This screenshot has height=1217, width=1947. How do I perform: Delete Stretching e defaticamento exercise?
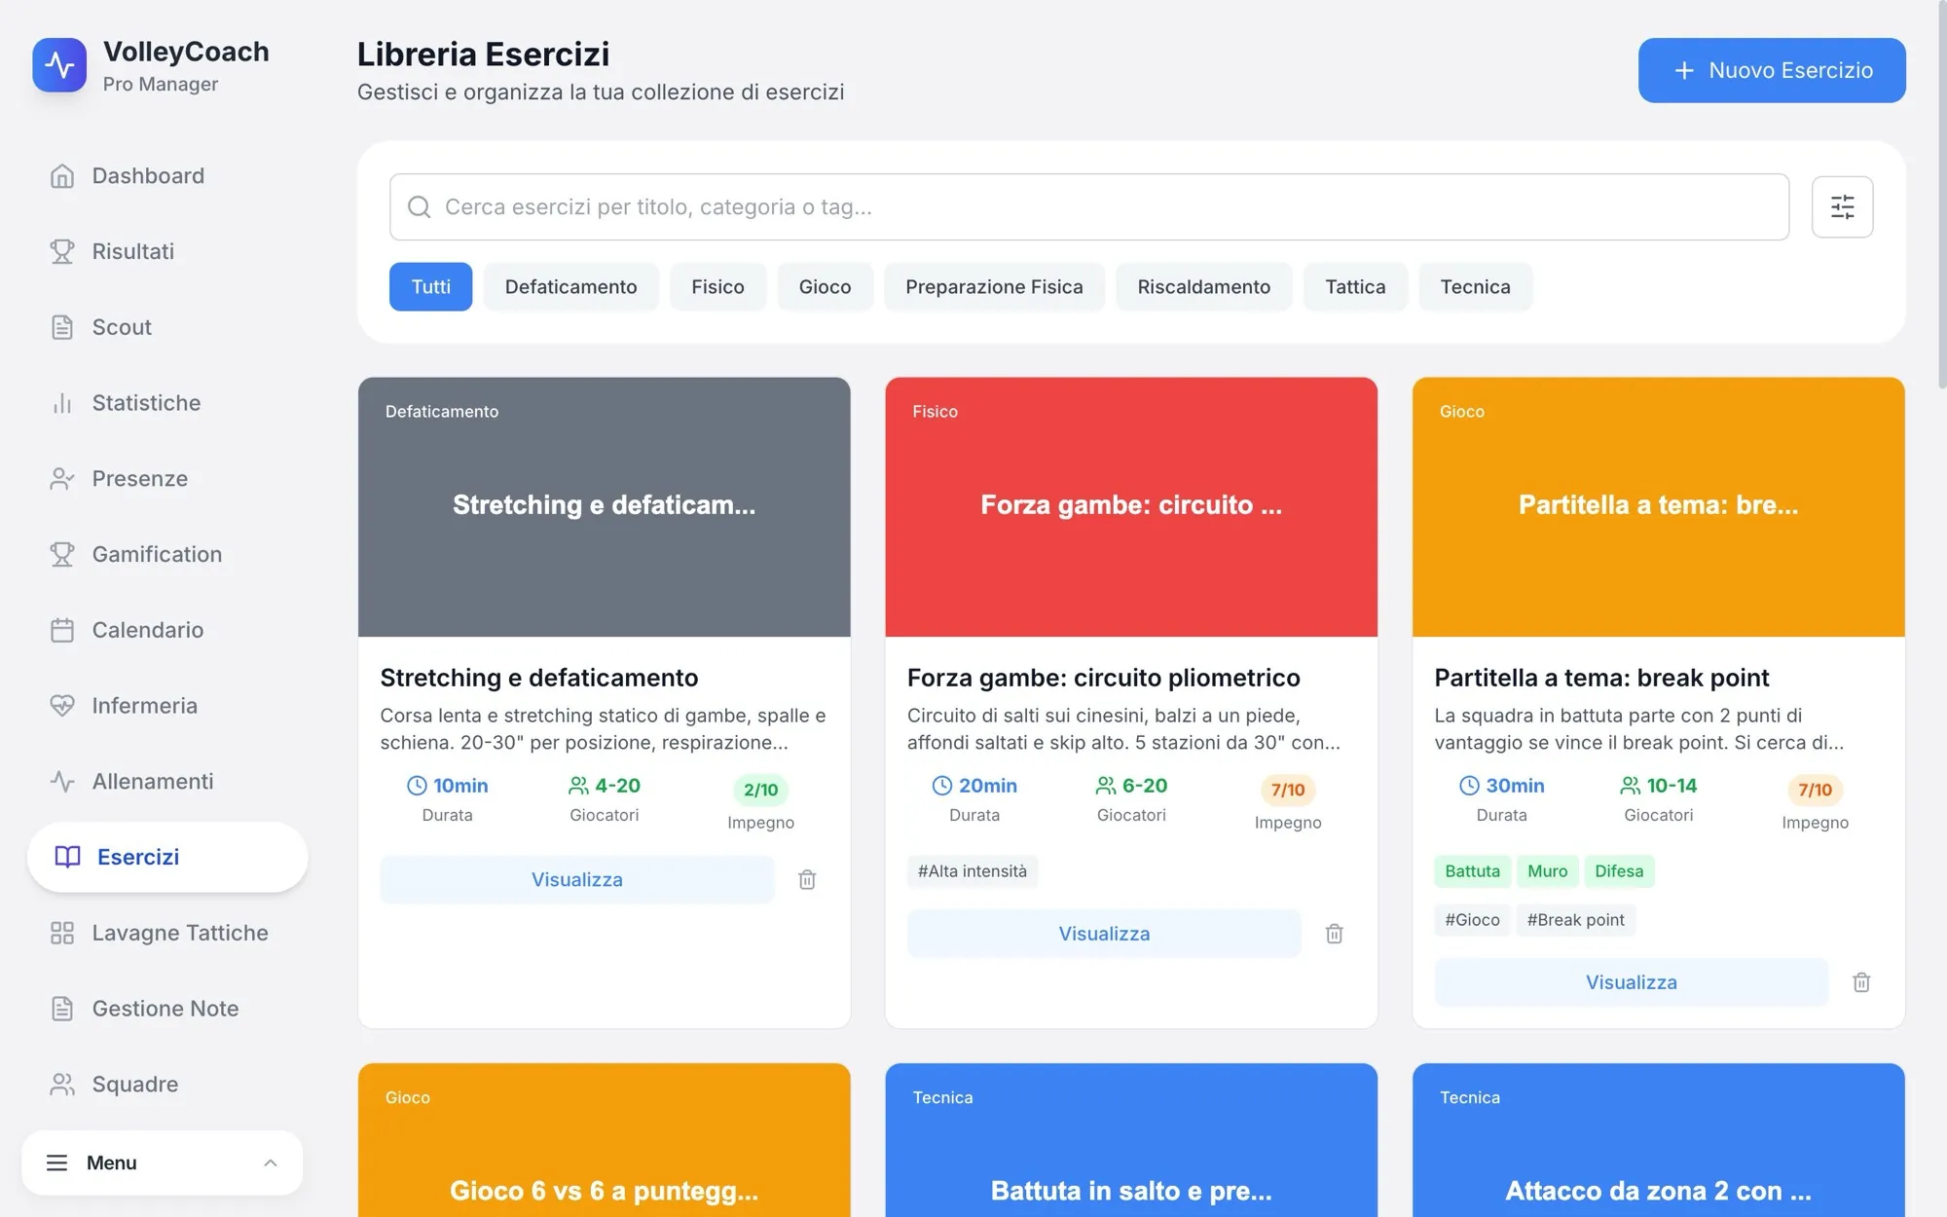pos(807,880)
